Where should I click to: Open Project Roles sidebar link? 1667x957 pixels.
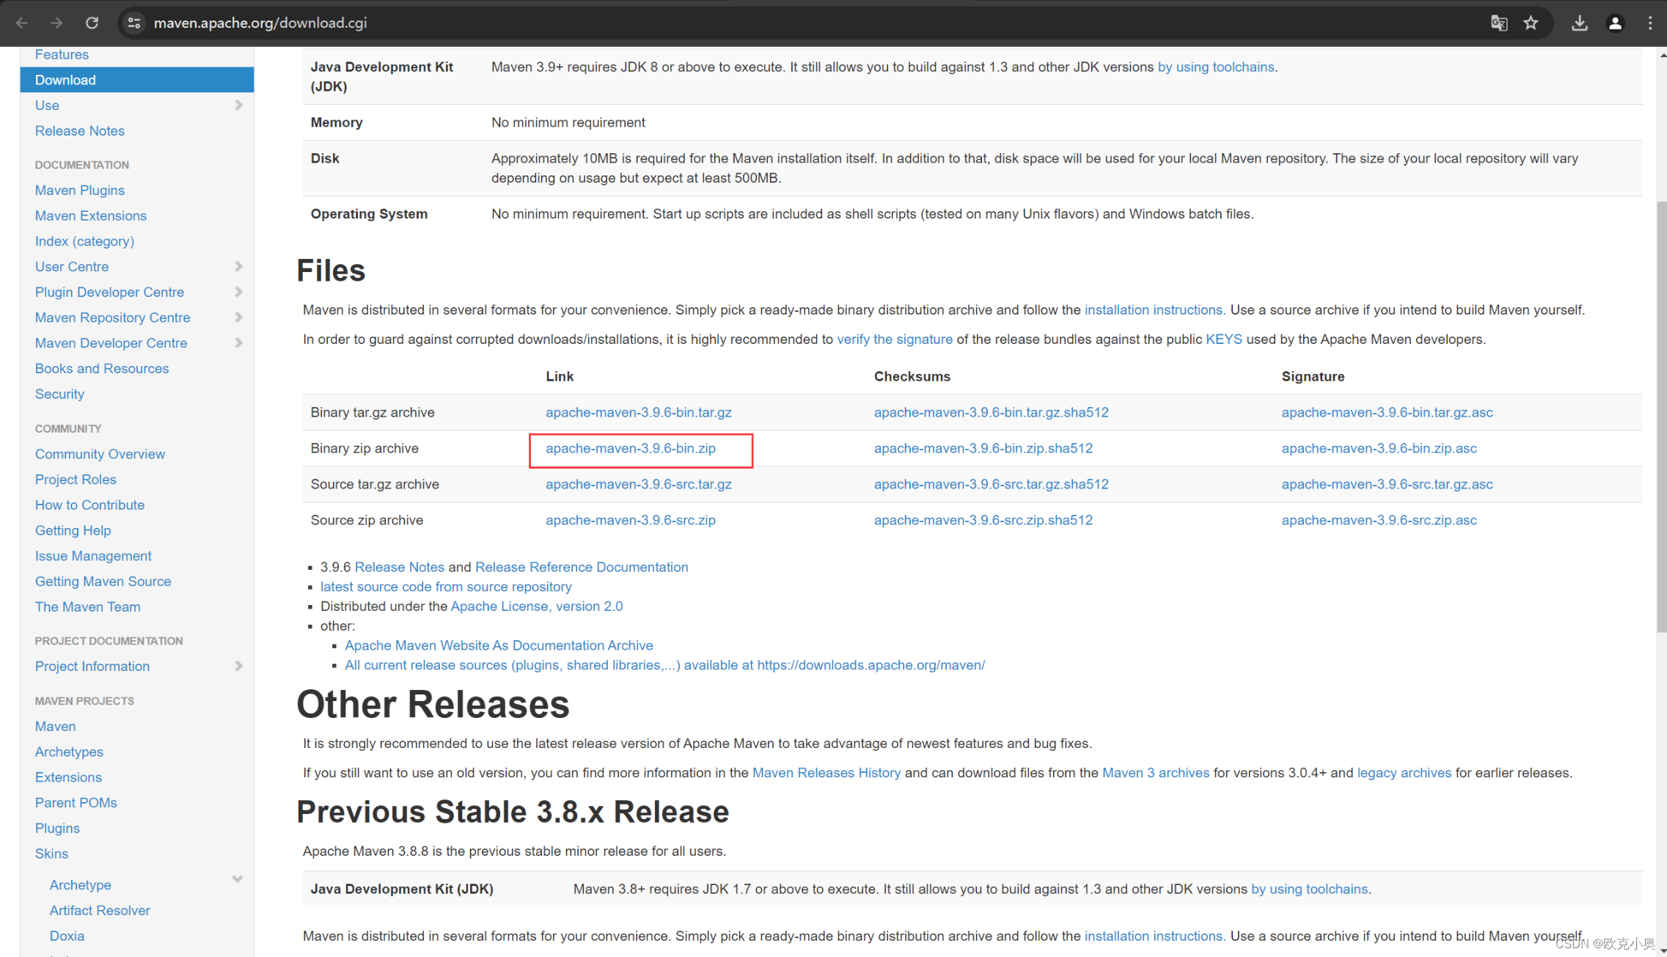click(76, 480)
